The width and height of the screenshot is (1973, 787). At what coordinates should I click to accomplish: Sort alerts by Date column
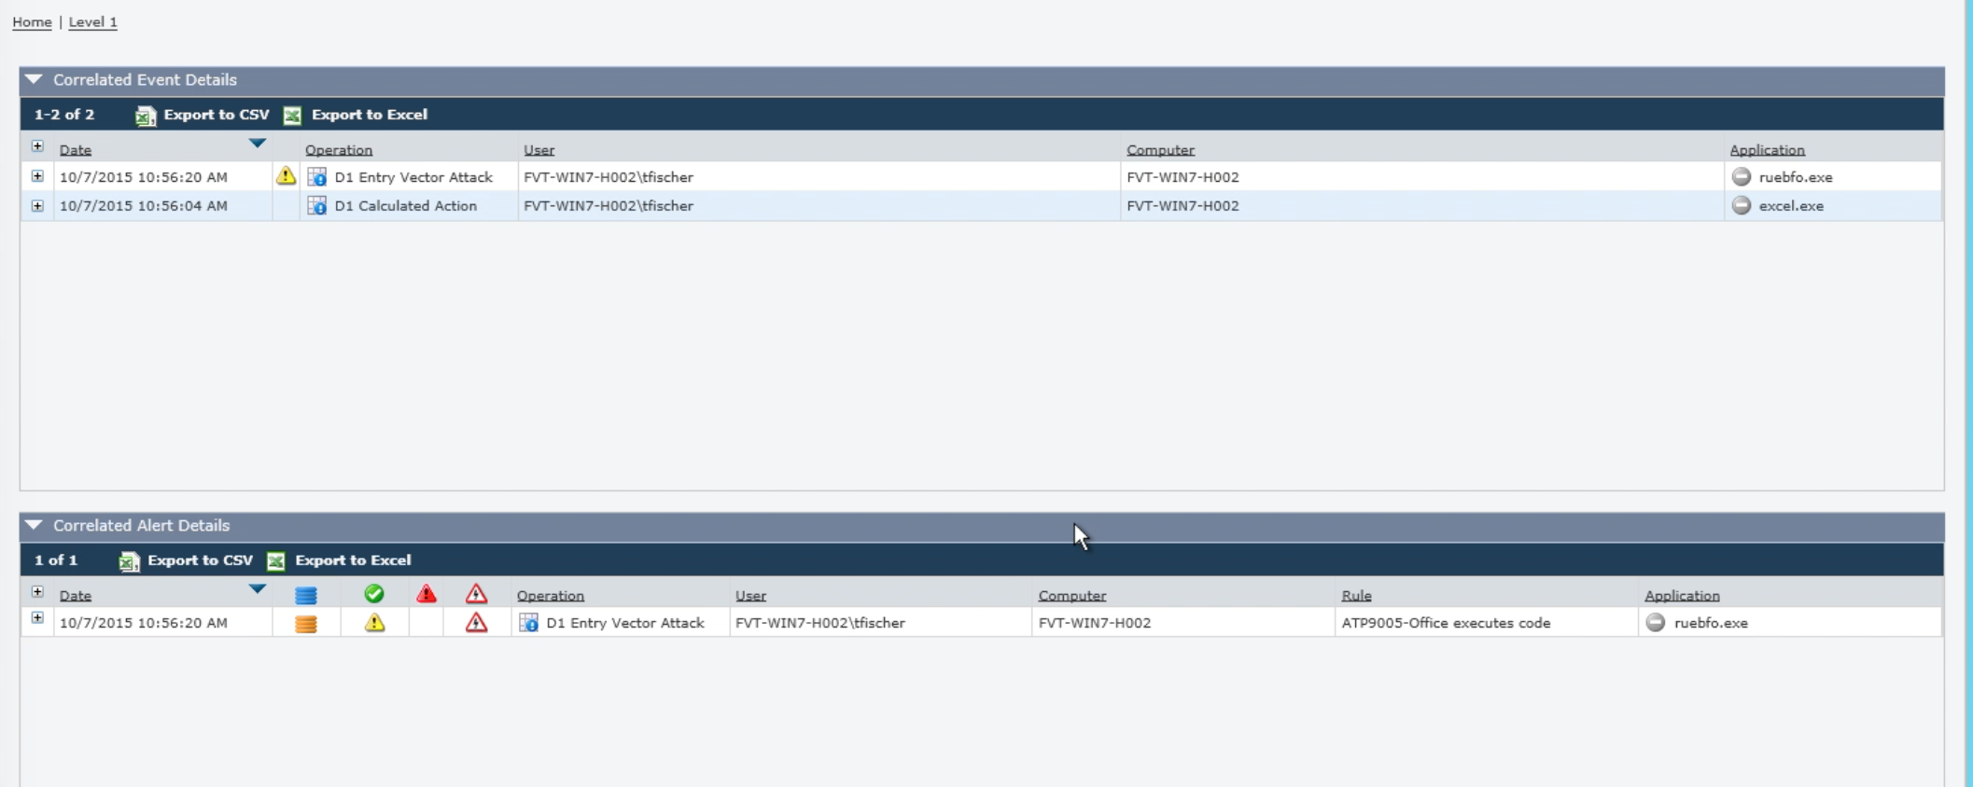point(76,596)
